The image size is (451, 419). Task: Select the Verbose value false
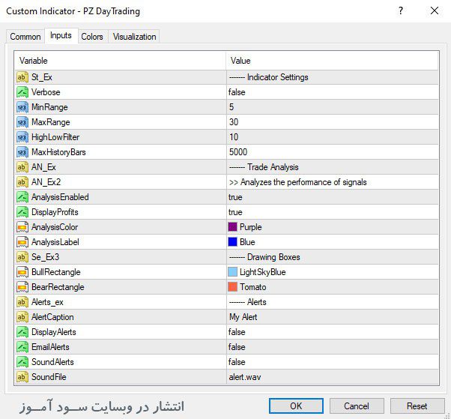237,92
